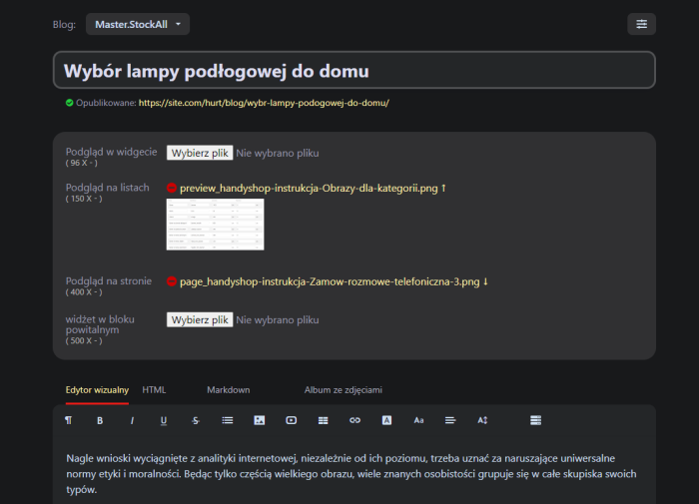Apply underline formatting
Image resolution: width=699 pixels, height=504 pixels.
(x=164, y=420)
